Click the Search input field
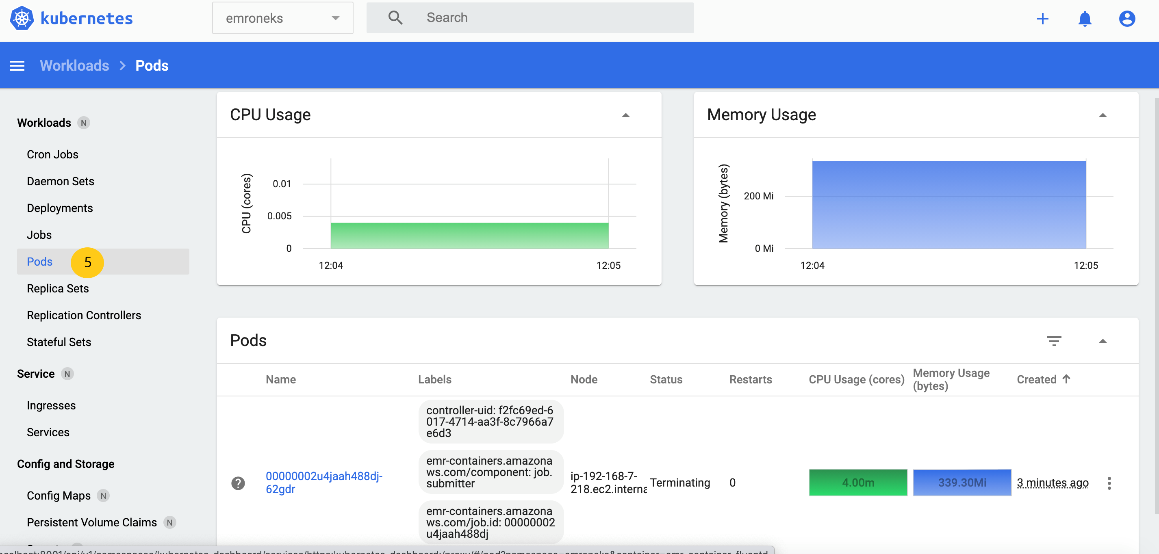The image size is (1159, 554). [x=540, y=18]
